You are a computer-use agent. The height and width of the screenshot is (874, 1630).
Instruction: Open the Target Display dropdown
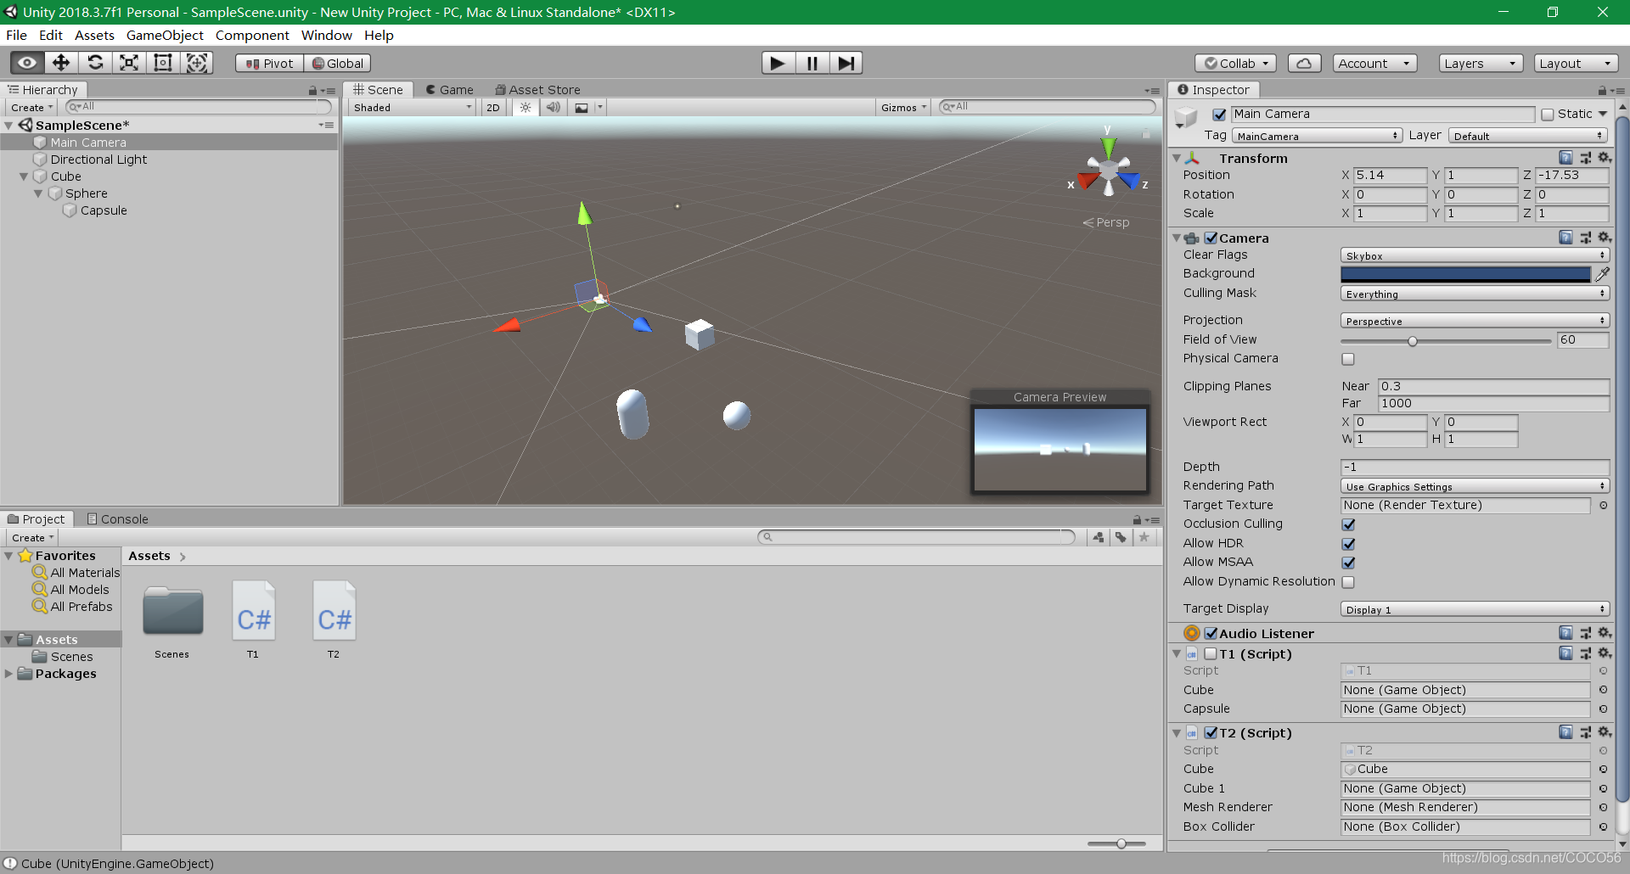(x=1475, y=609)
